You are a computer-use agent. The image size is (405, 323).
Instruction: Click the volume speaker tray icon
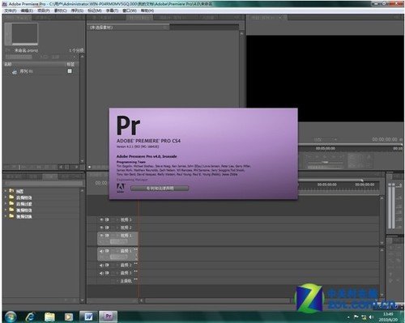coord(372,317)
